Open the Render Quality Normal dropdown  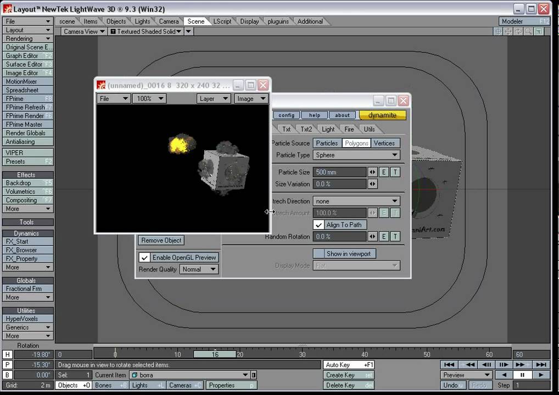tap(199, 269)
